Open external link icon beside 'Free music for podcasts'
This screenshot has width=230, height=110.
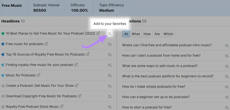46,43
